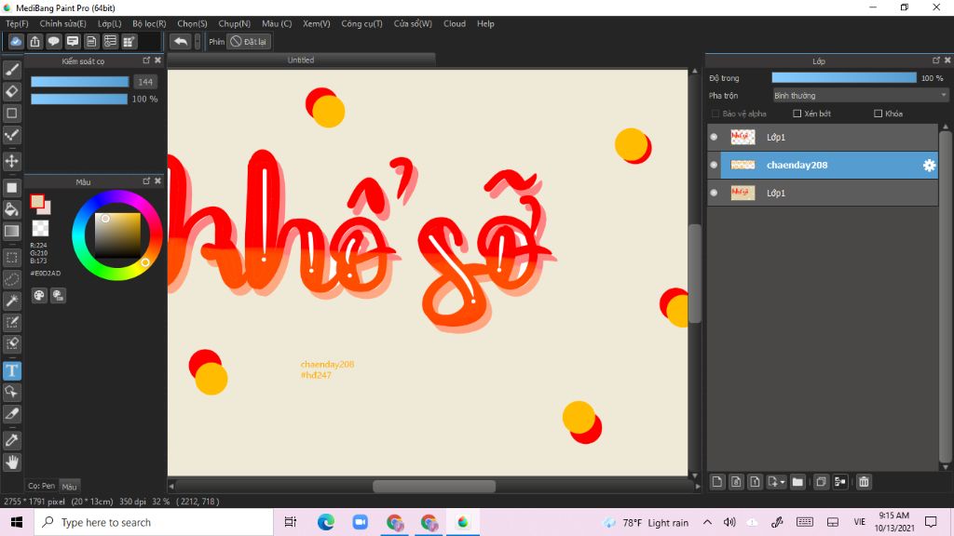Open the Tệp(F) menu
The height and width of the screenshot is (536, 954).
(17, 23)
